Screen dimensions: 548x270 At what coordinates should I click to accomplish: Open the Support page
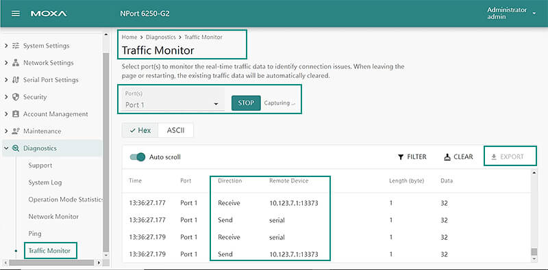(40, 165)
